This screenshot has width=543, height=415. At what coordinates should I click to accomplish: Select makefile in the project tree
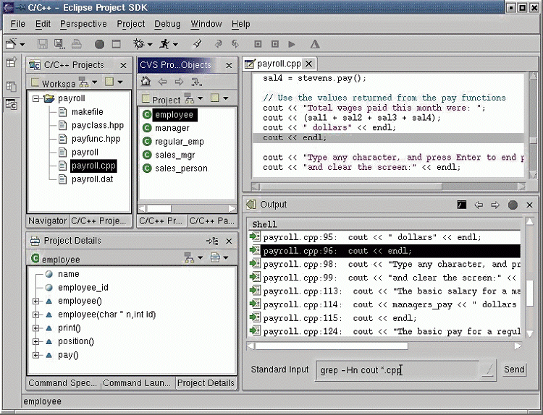tap(88, 112)
